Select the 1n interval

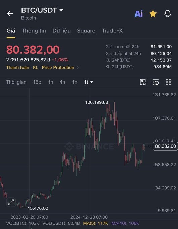click(x=75, y=82)
